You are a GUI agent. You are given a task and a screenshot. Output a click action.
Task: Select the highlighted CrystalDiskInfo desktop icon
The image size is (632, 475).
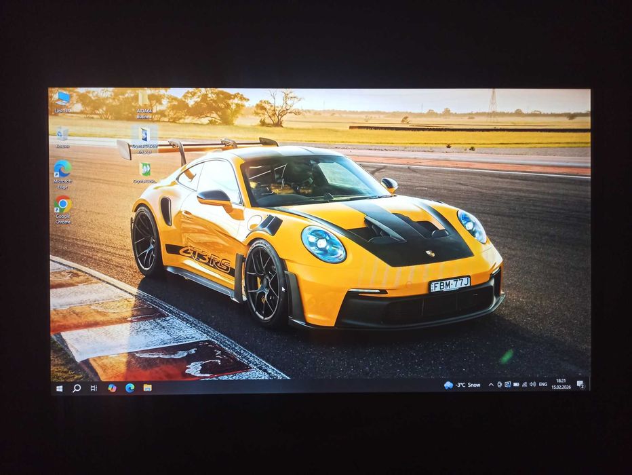pos(144,140)
